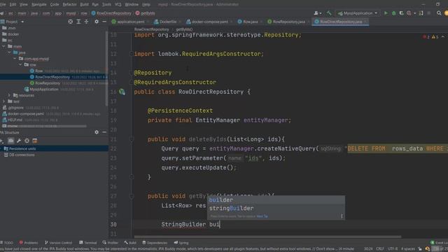The height and width of the screenshot is (252, 448).
Task: Hide the JPA Structure panel
Action: [104, 132]
